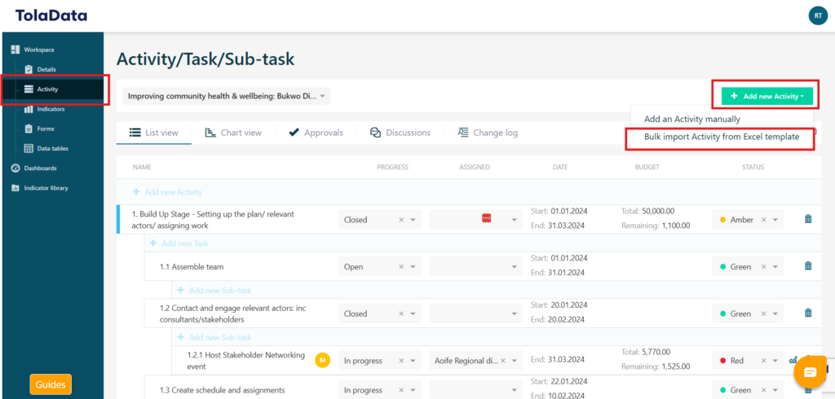The image size is (835, 399).
Task: Open the Aoife Regional assigned dropdown
Action: pyautogui.click(x=515, y=361)
